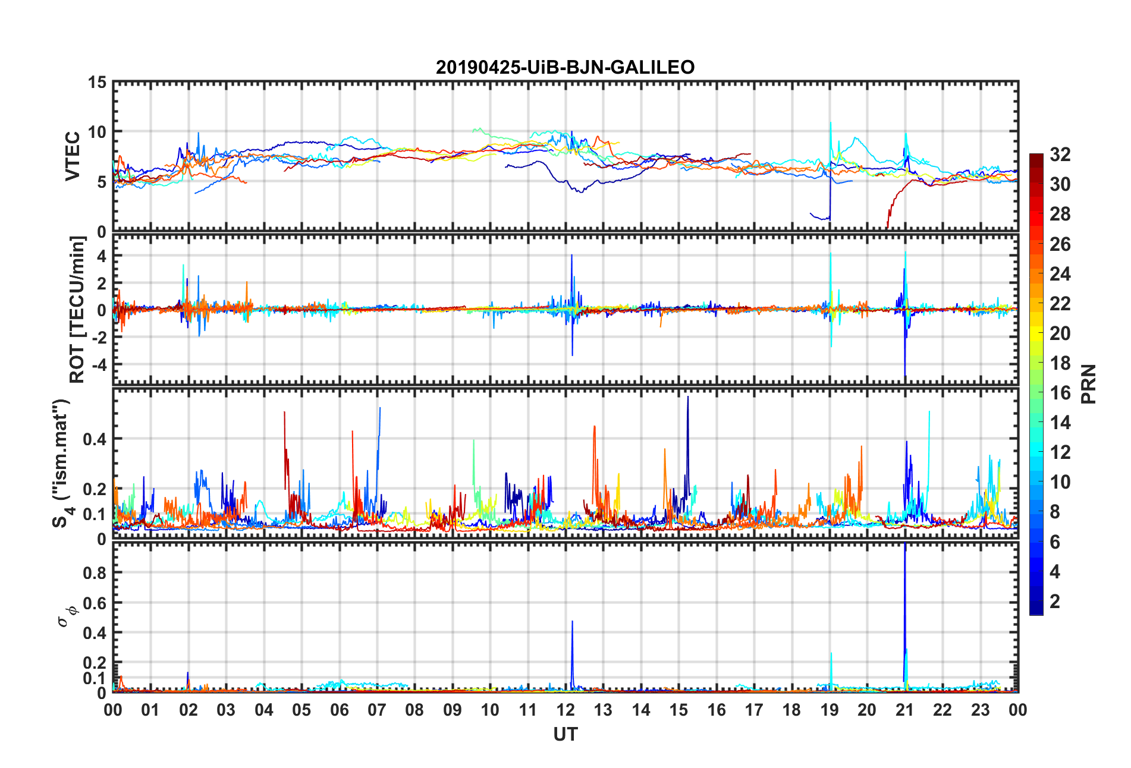This screenshot has width=1131, height=768.
Task: Click x-axis tick label 06
Action: pos(339,710)
